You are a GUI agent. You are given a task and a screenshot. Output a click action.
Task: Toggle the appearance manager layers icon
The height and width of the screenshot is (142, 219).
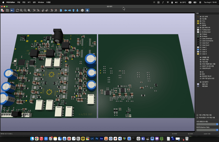(x=87, y=10)
